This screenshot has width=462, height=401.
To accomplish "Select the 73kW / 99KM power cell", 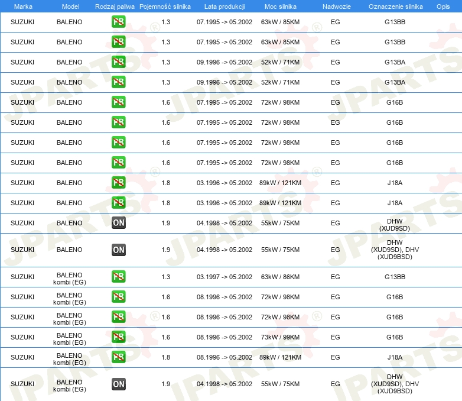I will [280, 337].
